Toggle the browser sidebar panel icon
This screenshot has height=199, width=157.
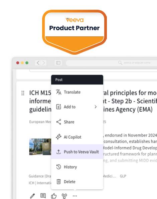58,63
